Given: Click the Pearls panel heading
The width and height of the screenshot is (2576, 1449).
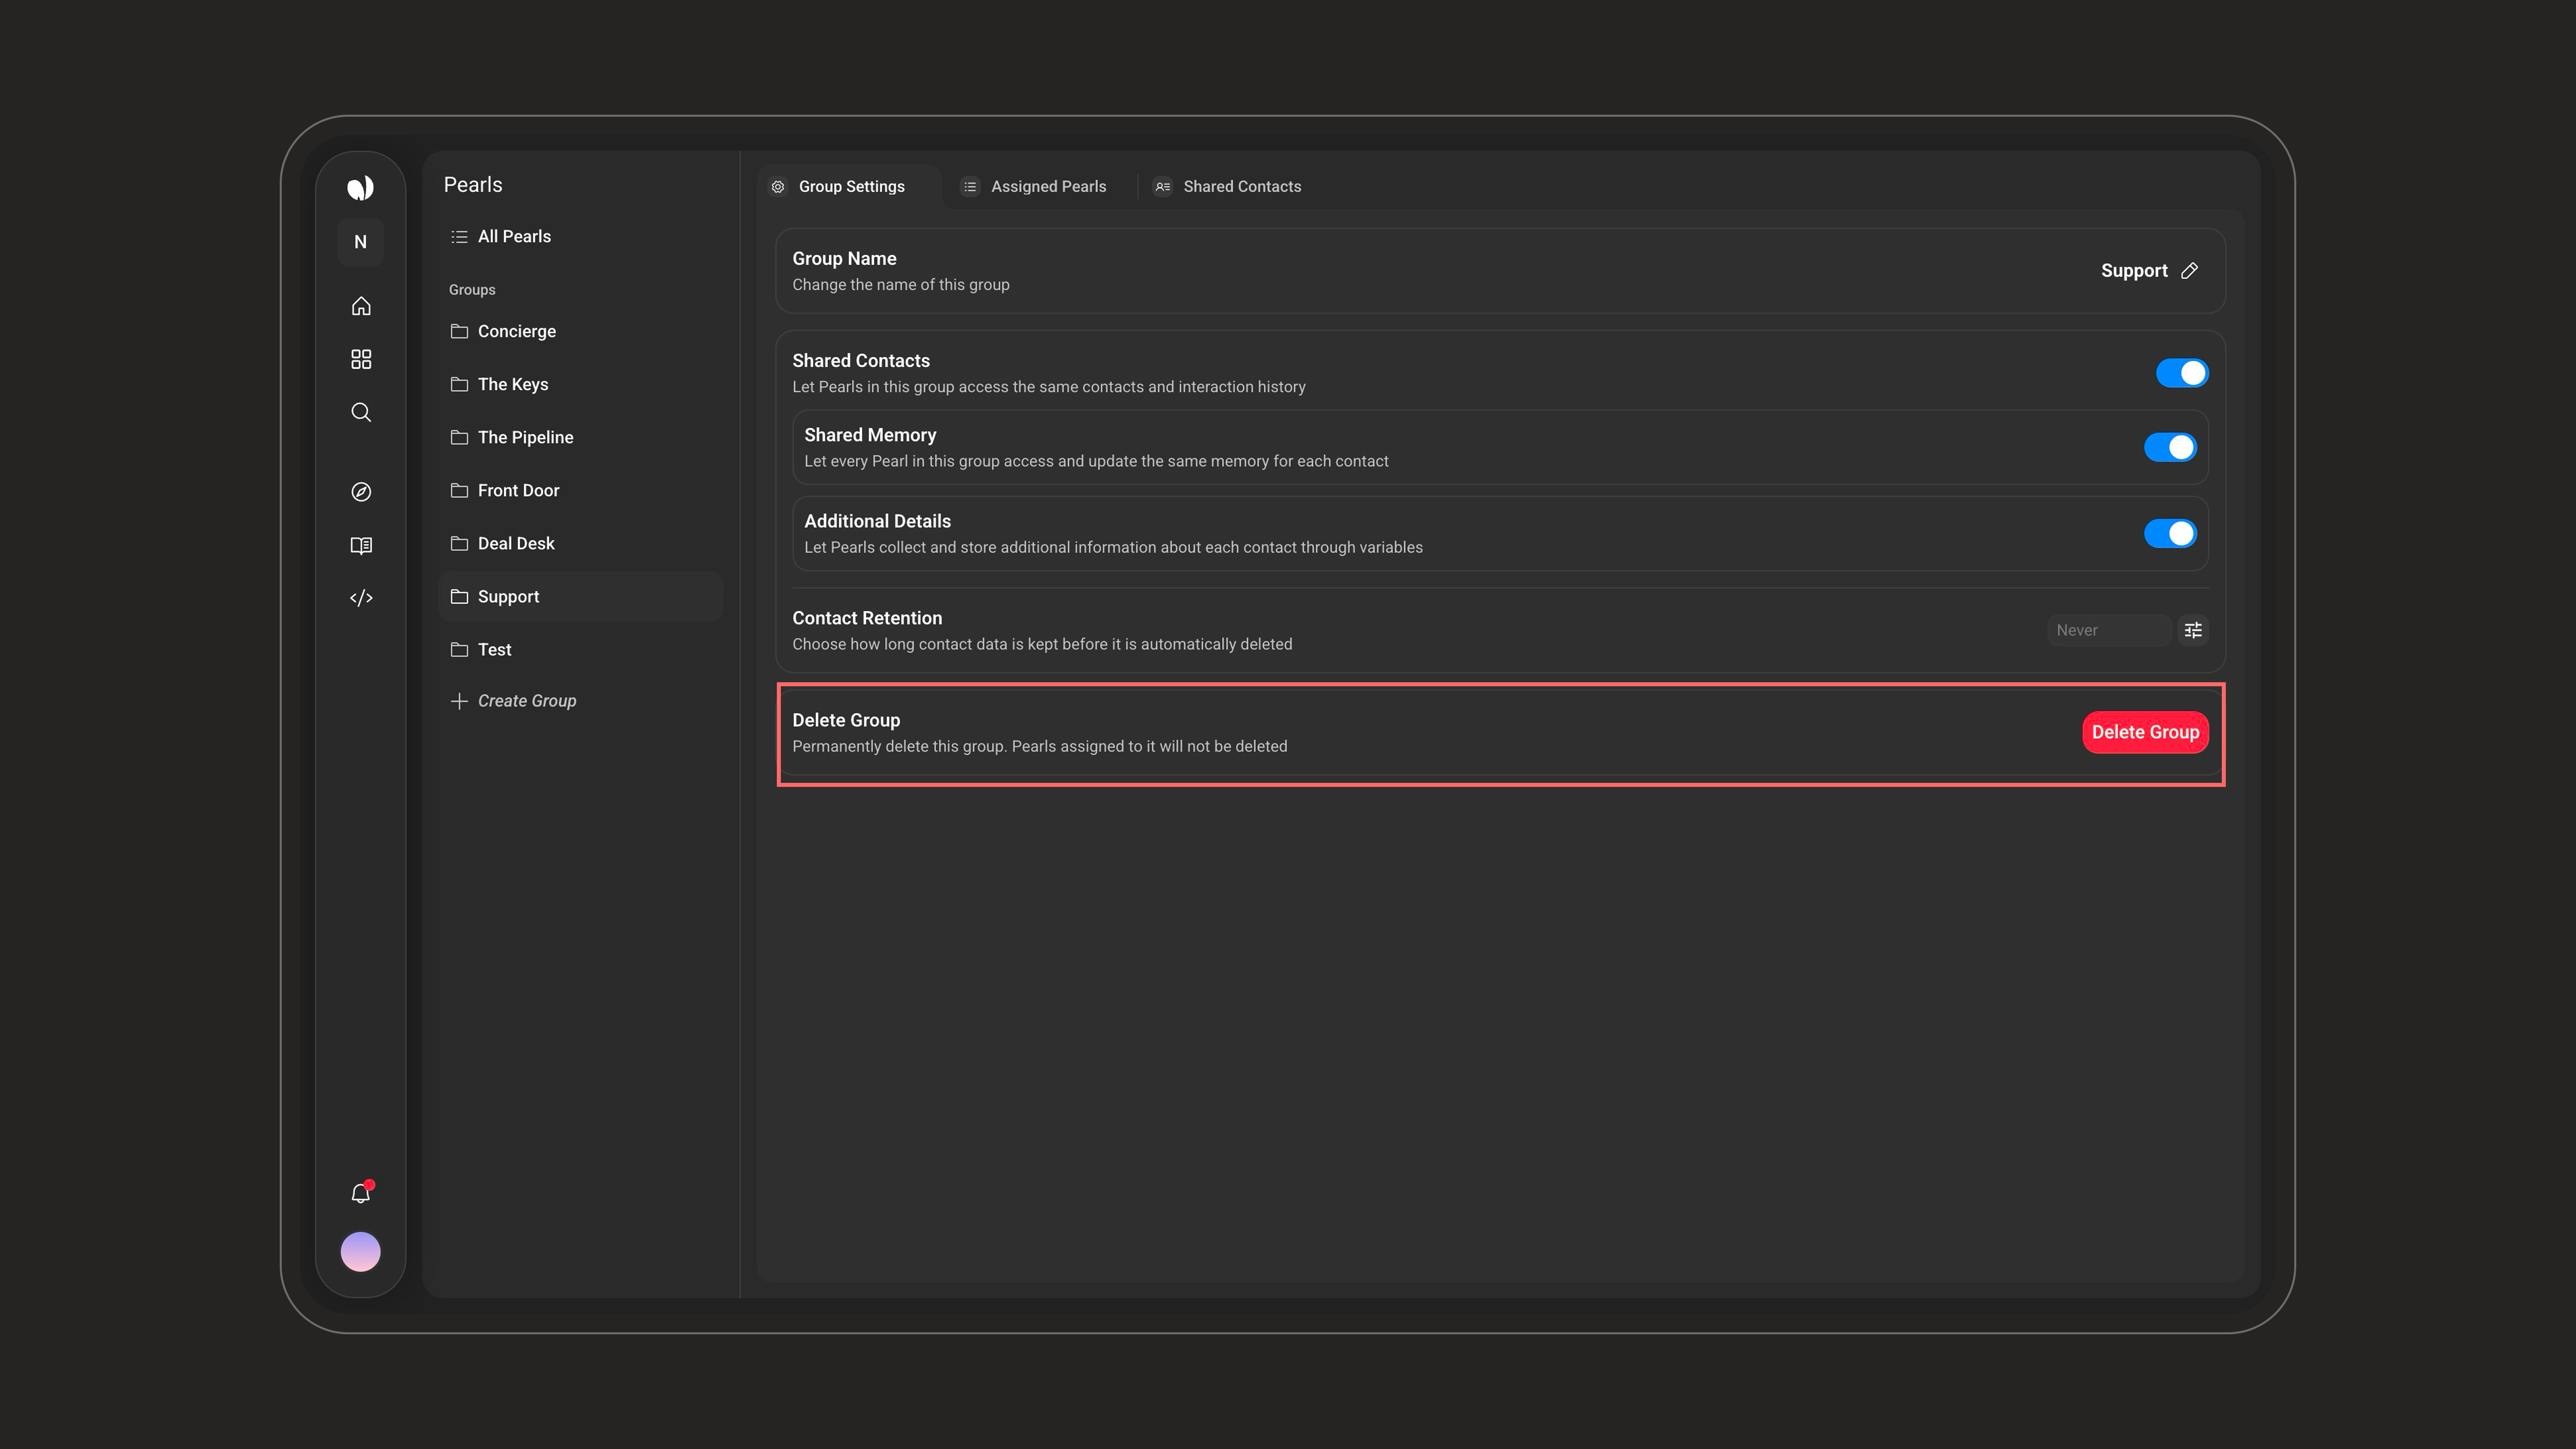Looking at the screenshot, I should (473, 185).
